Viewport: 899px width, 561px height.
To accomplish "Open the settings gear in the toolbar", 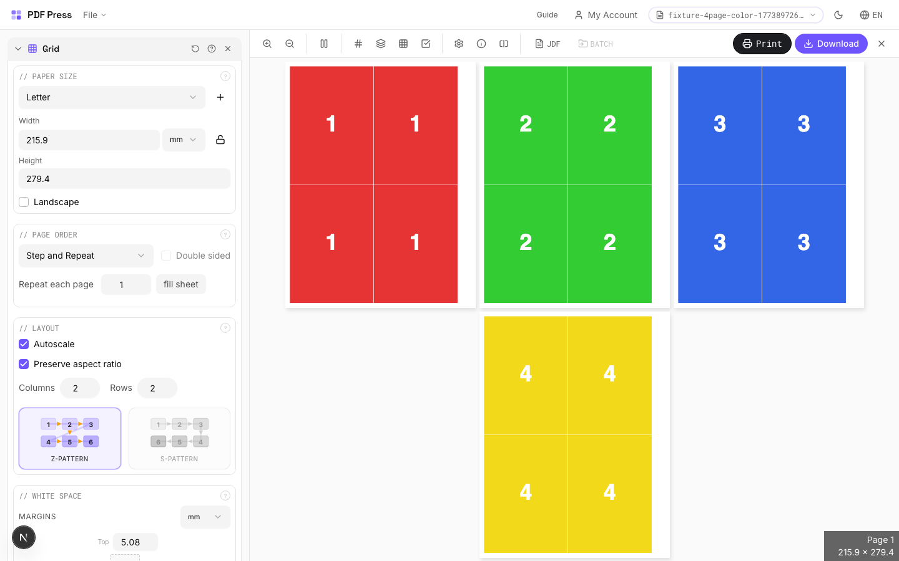I will point(459,44).
